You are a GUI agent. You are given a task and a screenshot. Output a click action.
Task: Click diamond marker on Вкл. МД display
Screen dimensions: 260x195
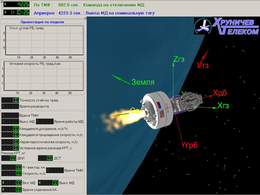pyautogui.click(x=3, y=183)
